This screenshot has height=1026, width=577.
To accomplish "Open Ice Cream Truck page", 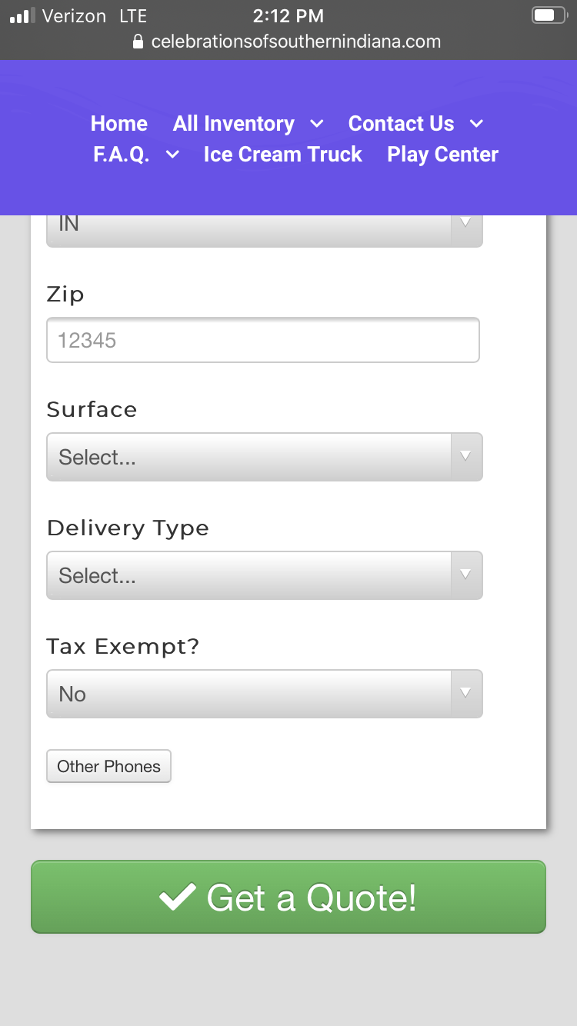I will (x=282, y=155).
